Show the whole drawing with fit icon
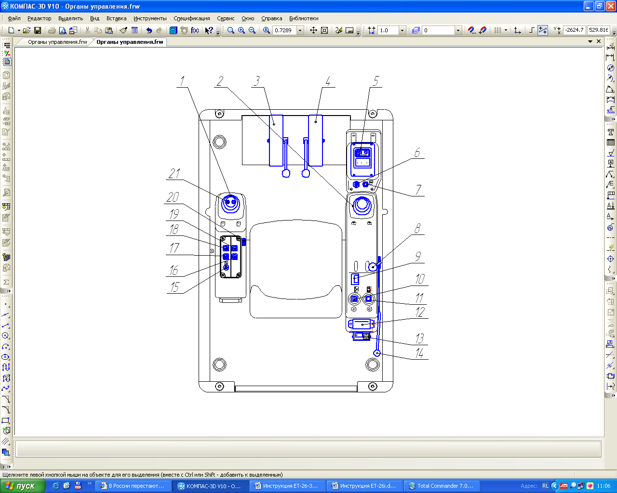The width and height of the screenshot is (617, 493). coord(324,30)
